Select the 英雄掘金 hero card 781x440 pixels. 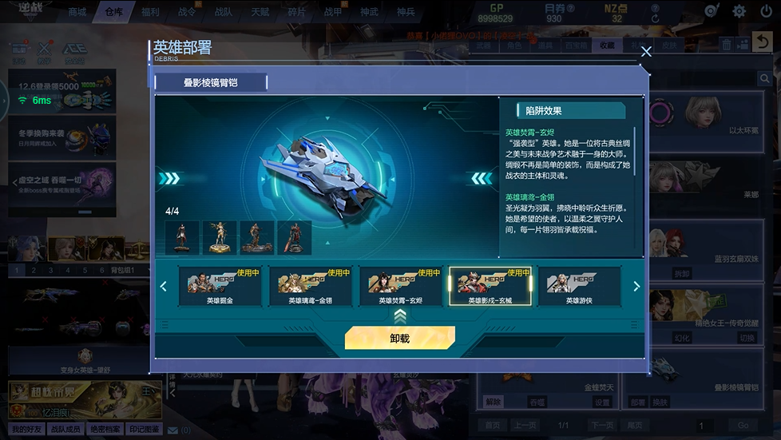(220, 286)
